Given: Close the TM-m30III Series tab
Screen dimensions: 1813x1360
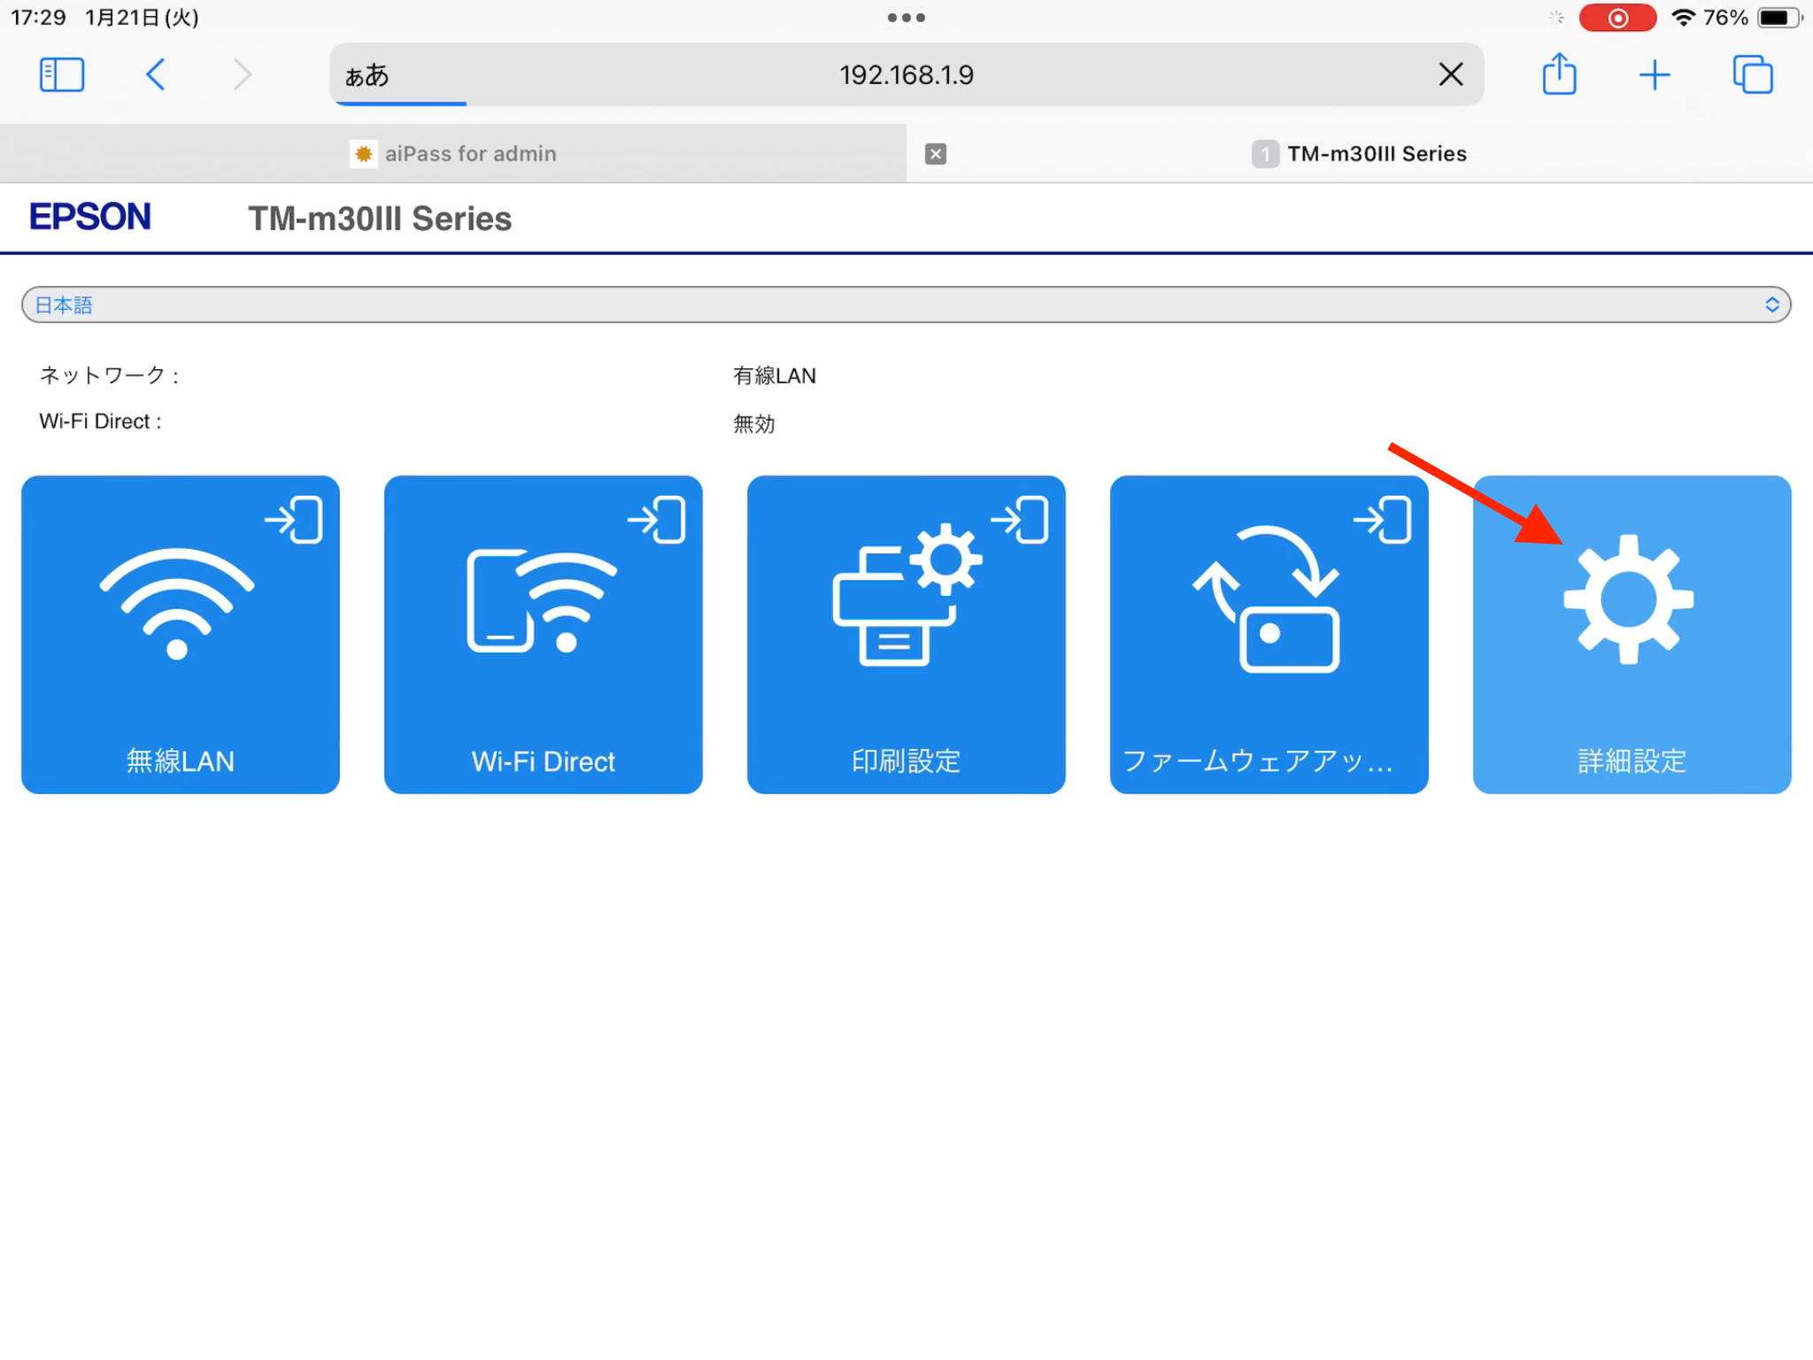Looking at the screenshot, I should (936, 154).
